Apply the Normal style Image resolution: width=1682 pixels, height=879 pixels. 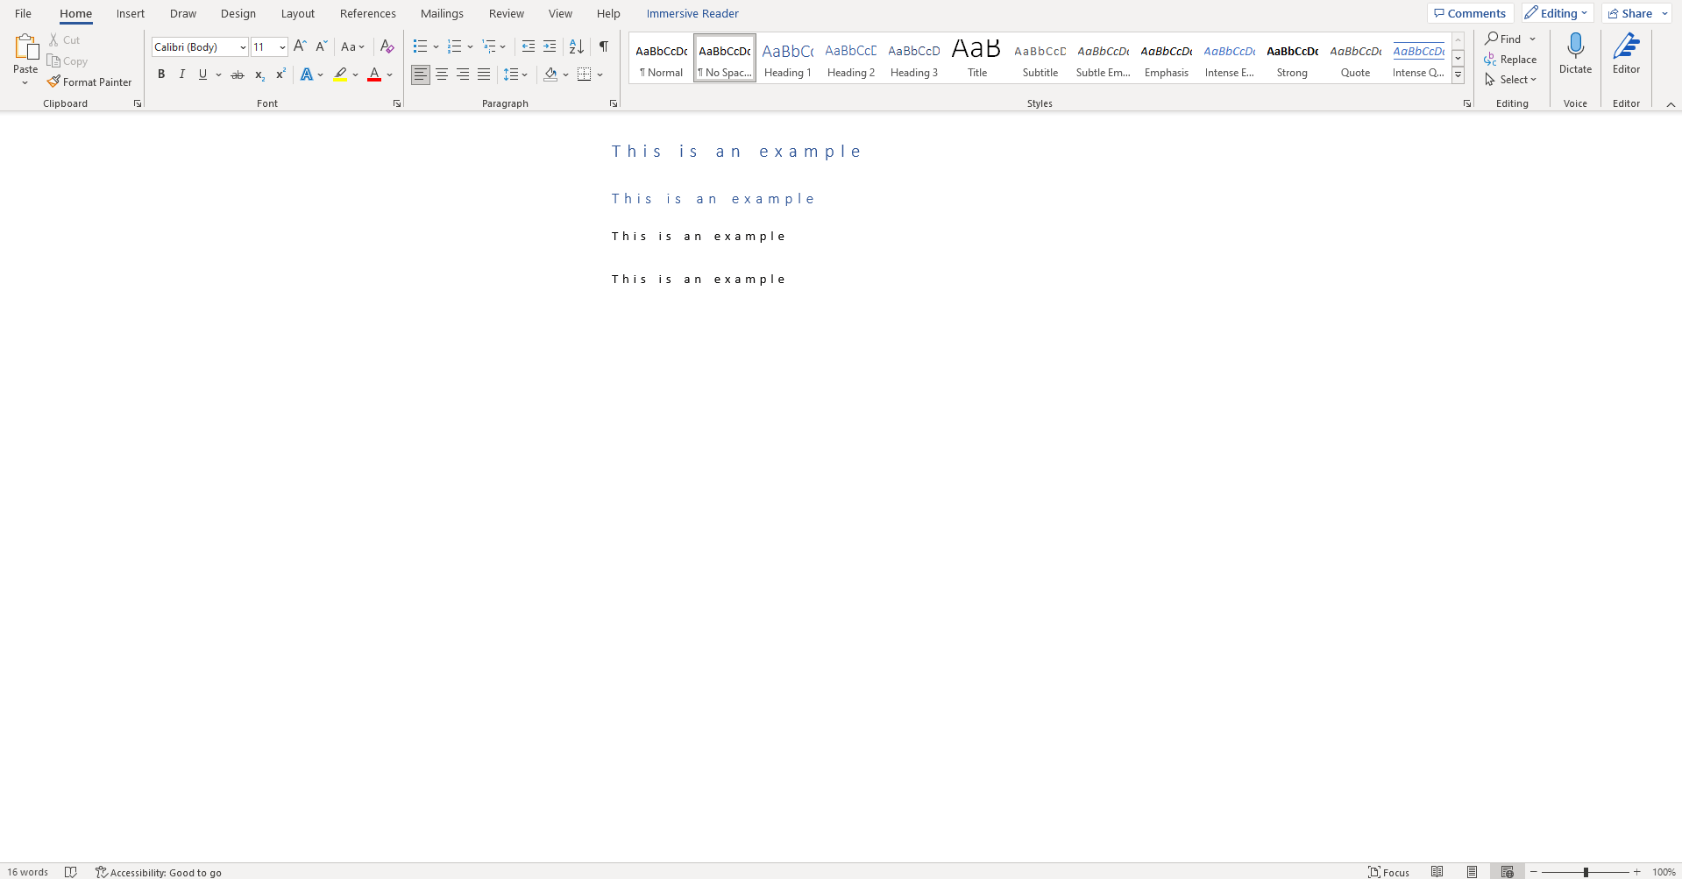click(x=662, y=59)
